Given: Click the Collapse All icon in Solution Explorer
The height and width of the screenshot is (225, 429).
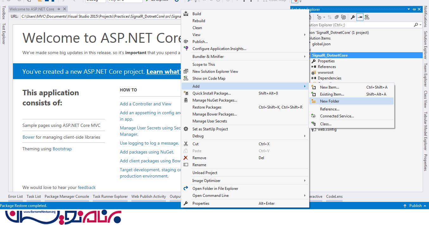Looking at the screenshot, I should click(x=336, y=17).
